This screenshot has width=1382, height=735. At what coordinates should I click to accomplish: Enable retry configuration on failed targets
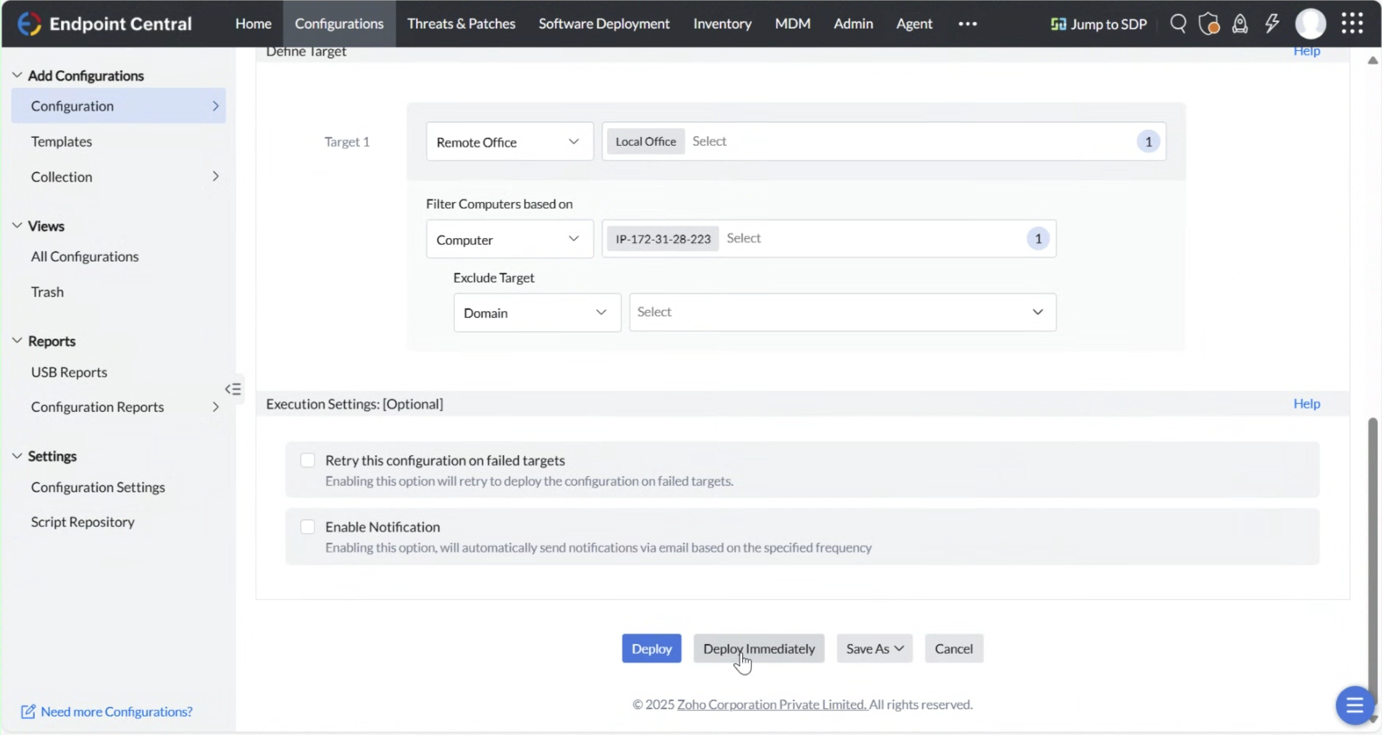click(308, 460)
